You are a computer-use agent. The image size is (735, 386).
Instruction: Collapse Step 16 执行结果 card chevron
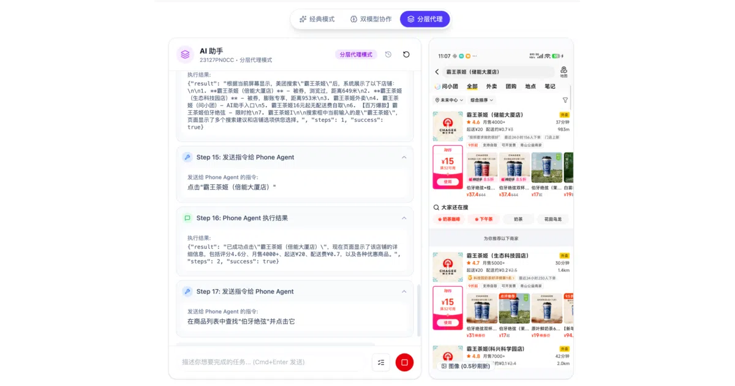[x=404, y=218]
